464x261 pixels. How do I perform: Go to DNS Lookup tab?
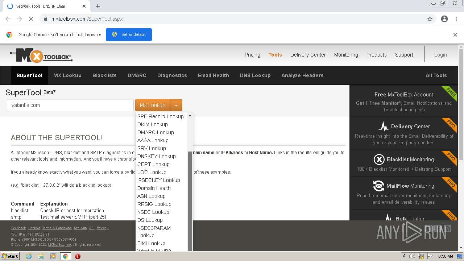[x=255, y=75]
